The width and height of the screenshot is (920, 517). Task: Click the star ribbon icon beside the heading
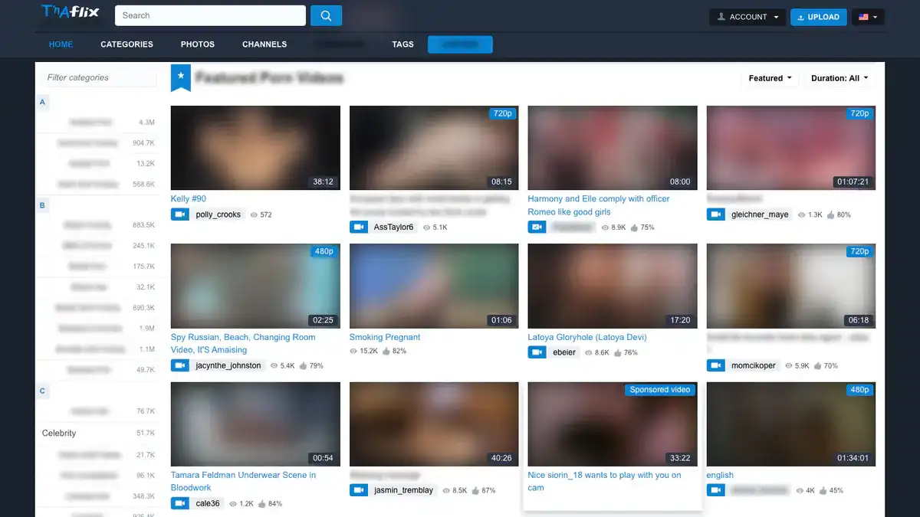[x=180, y=77]
